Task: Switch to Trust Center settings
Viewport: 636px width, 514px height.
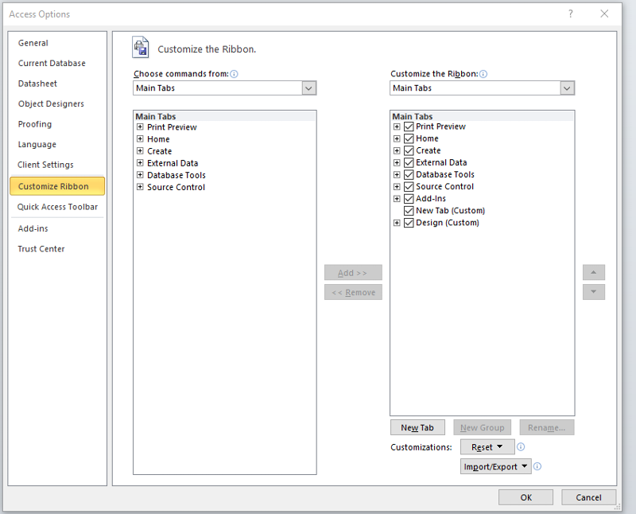Action: 41,247
